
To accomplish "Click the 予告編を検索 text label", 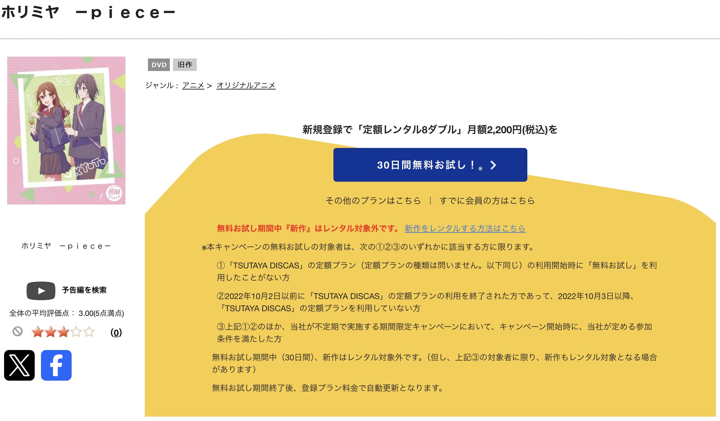I will click(84, 290).
